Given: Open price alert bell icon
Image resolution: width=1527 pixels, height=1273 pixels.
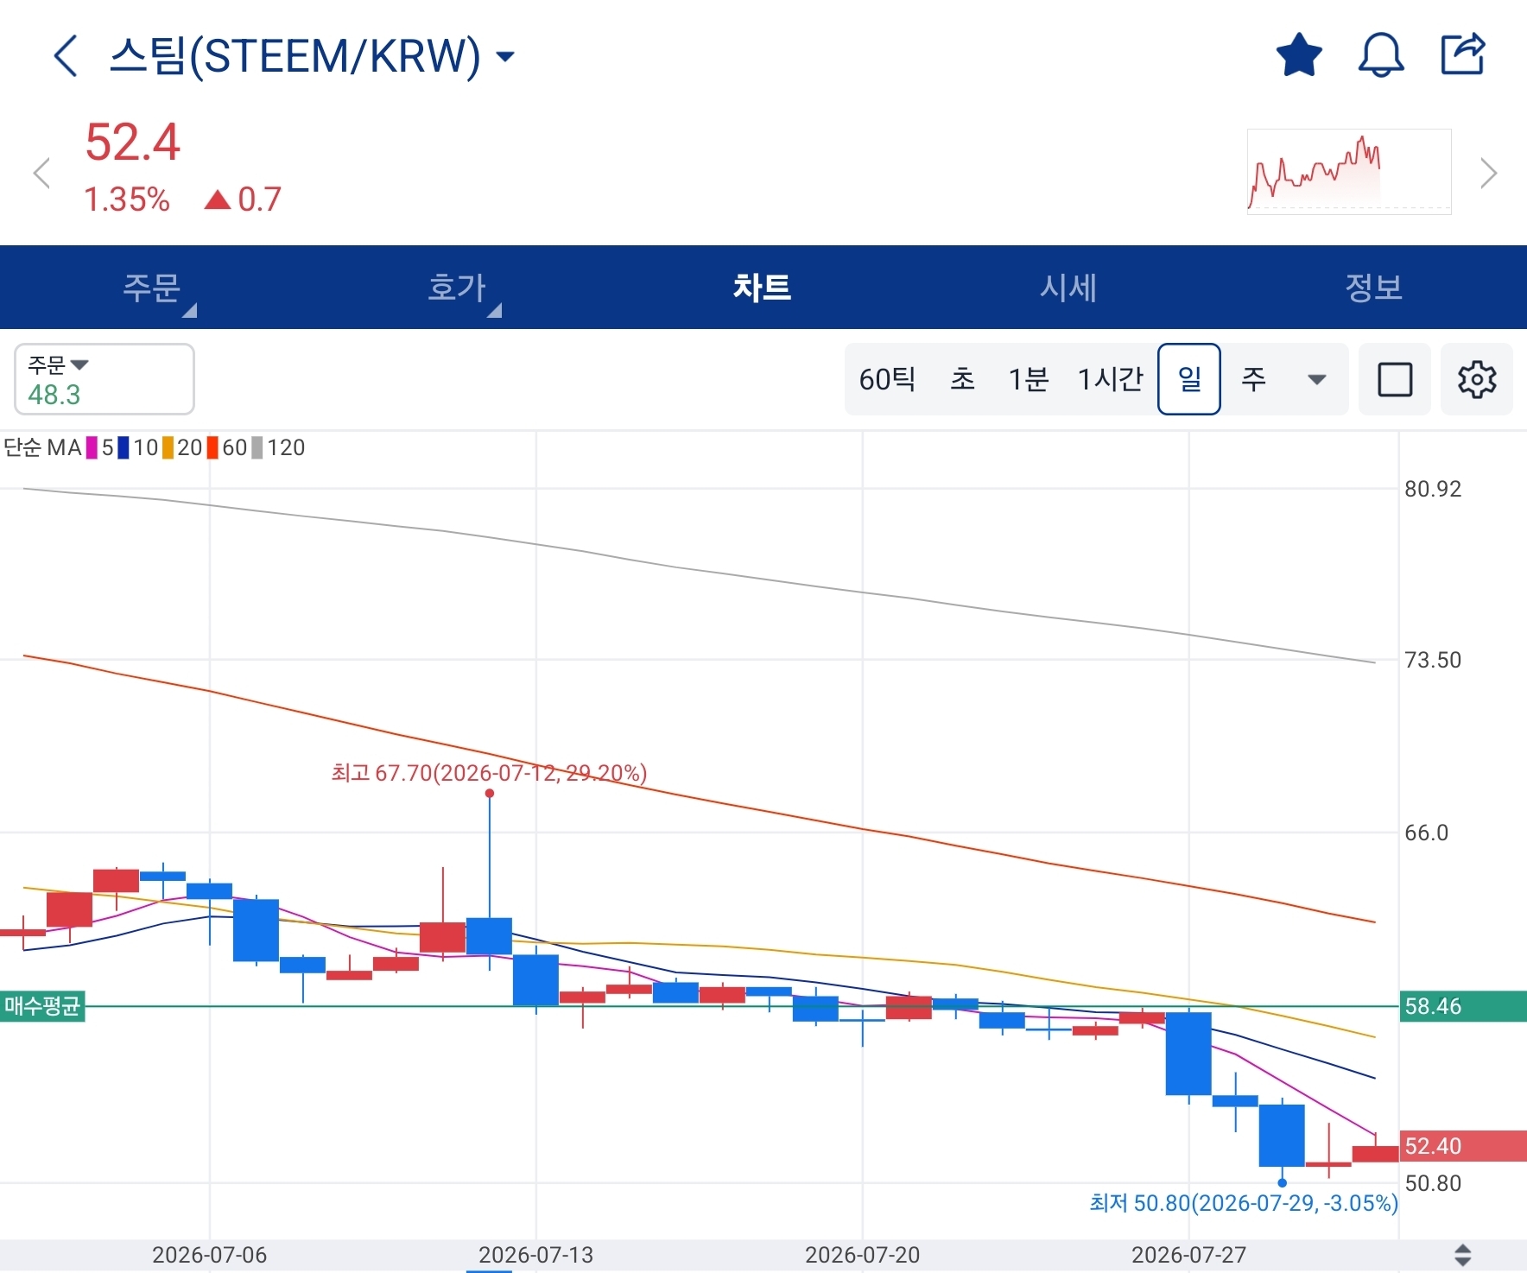Looking at the screenshot, I should coord(1381,55).
